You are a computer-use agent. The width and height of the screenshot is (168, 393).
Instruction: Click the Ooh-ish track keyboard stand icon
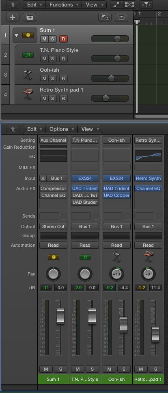point(28,75)
